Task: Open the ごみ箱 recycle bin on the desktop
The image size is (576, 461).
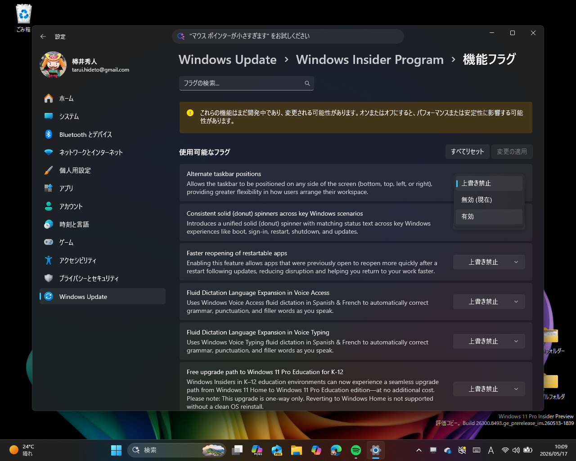Action: click(x=23, y=18)
